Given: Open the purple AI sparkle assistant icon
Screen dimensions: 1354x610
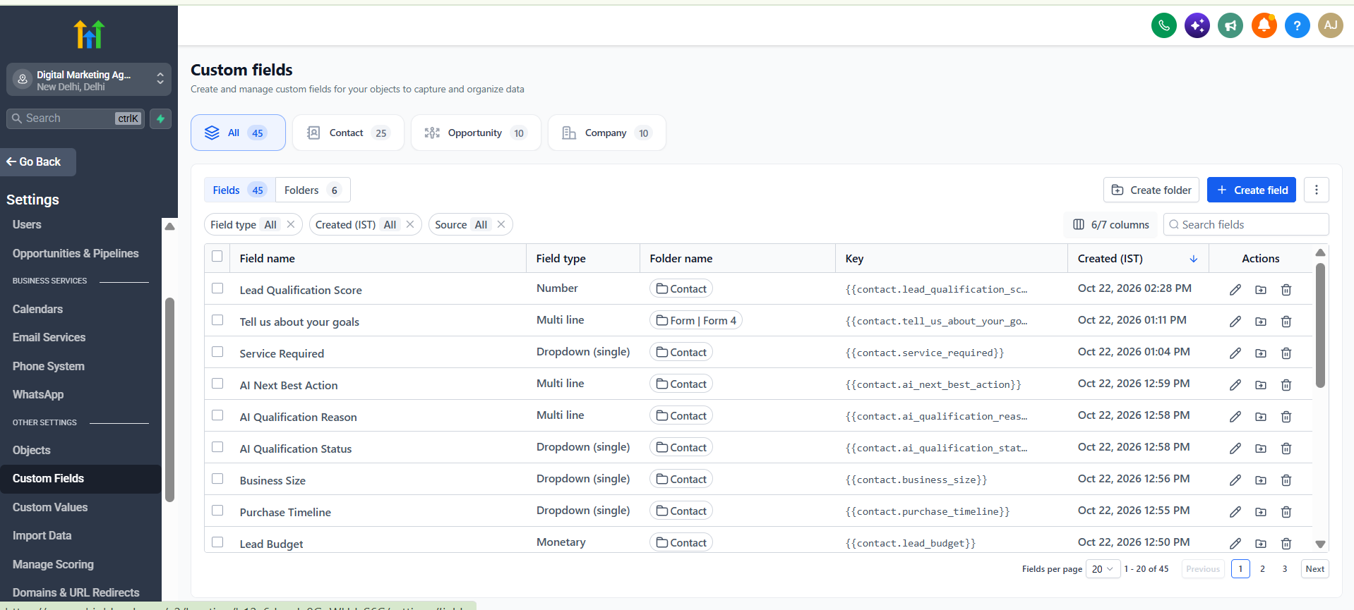Looking at the screenshot, I should [1197, 26].
